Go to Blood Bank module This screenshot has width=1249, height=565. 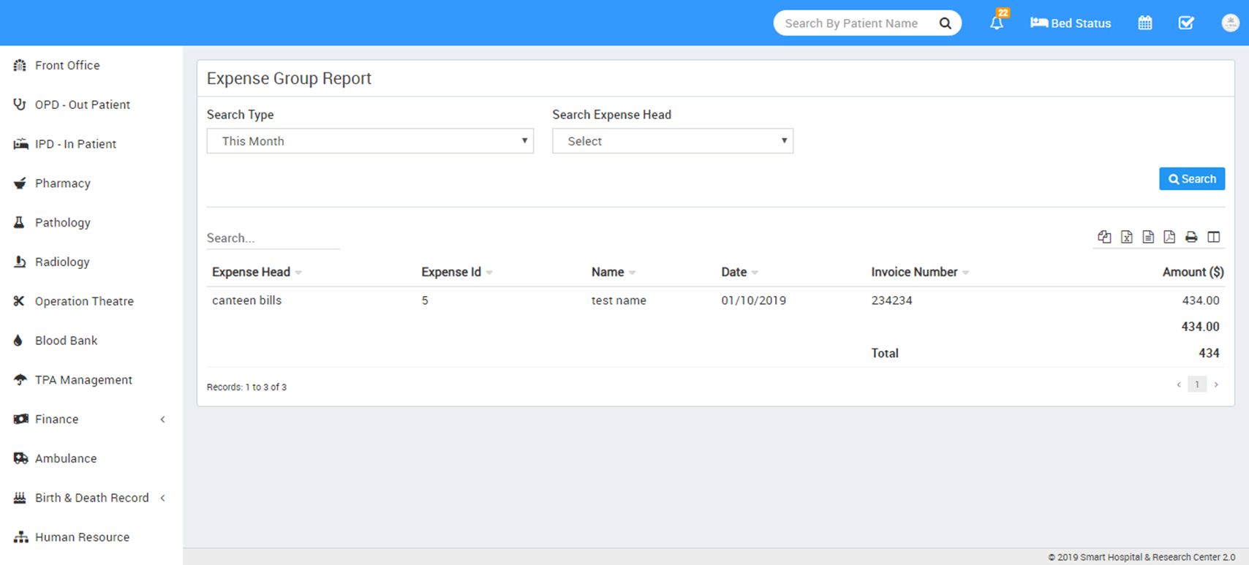tap(66, 341)
